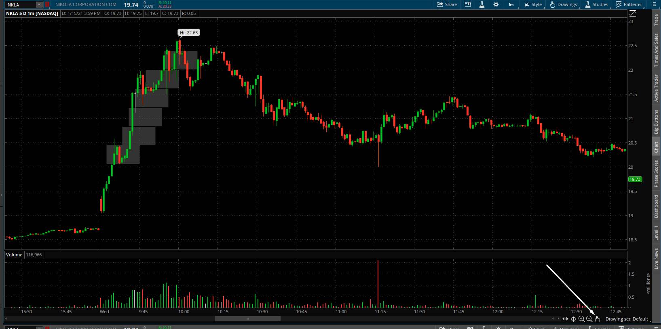
Task: Click the expand time axis arrows icon
Action: [565, 319]
